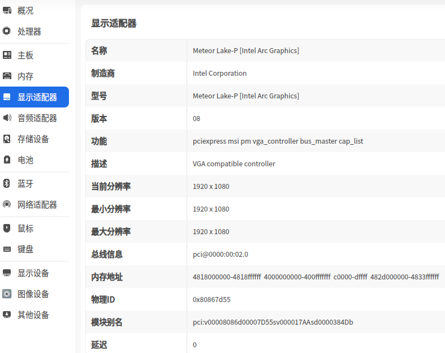The width and height of the screenshot is (445, 353).
Task: Click the 键盘 keyboard icon
Action: click(7, 249)
